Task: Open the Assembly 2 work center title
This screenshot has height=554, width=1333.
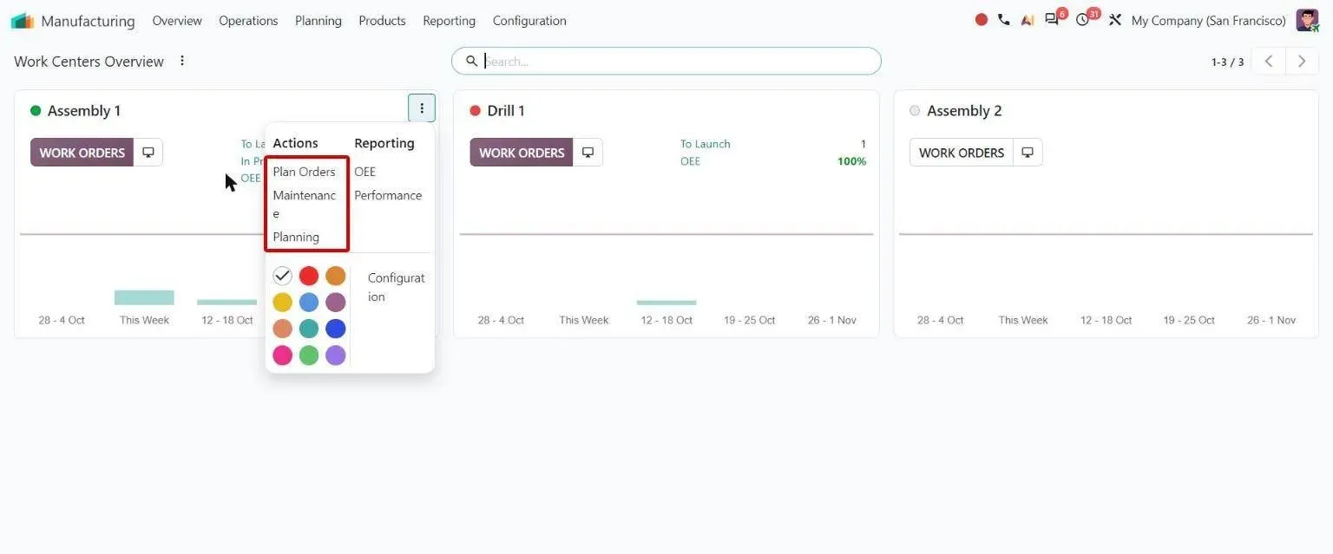Action: pos(964,111)
